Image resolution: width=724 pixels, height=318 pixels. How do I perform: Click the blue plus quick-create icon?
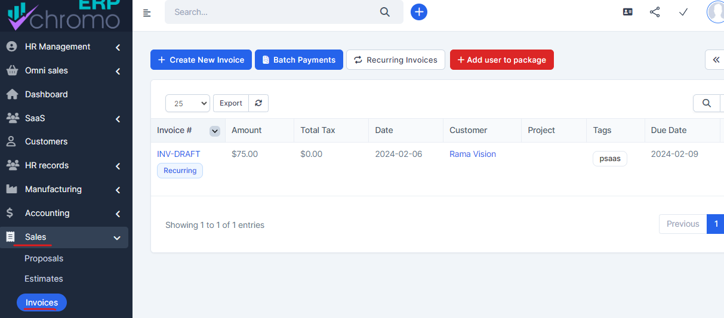(419, 12)
